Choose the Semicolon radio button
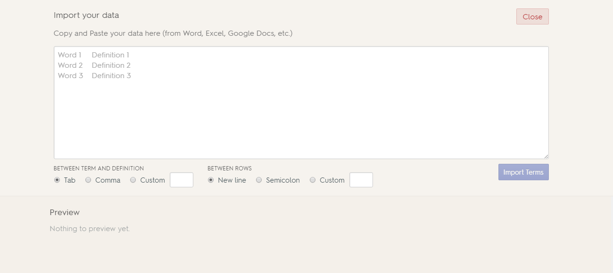The width and height of the screenshot is (613, 273). (259, 180)
